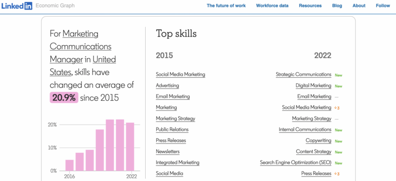Open 2015 skill Social Media Marketing
The height and width of the screenshot is (181, 396).
coord(181,74)
